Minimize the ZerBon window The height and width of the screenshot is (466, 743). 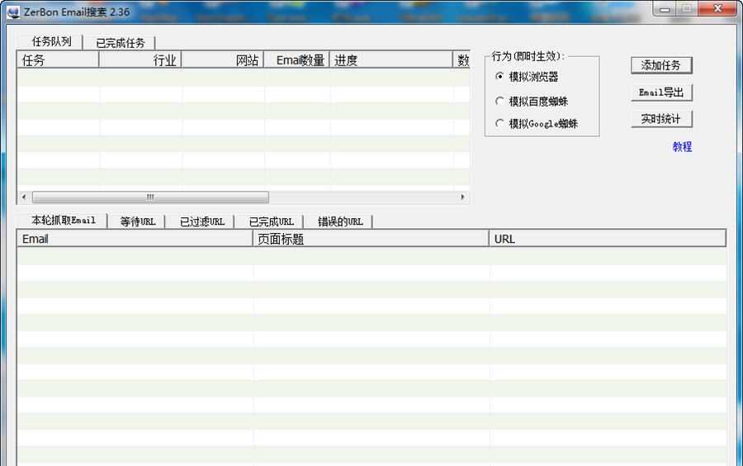(x=665, y=9)
